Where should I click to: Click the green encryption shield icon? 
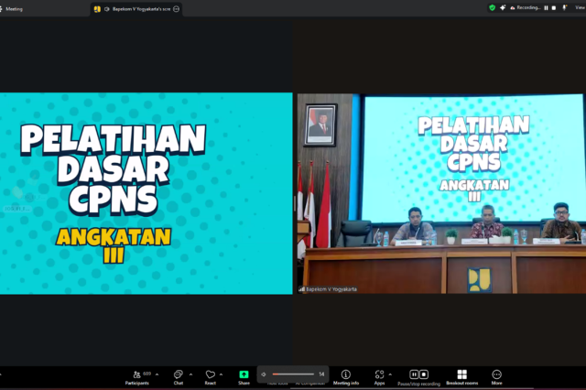pos(493,8)
